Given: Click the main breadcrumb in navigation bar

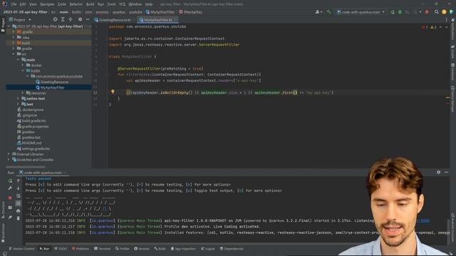Looking at the screenshot, I should coord(63,12).
